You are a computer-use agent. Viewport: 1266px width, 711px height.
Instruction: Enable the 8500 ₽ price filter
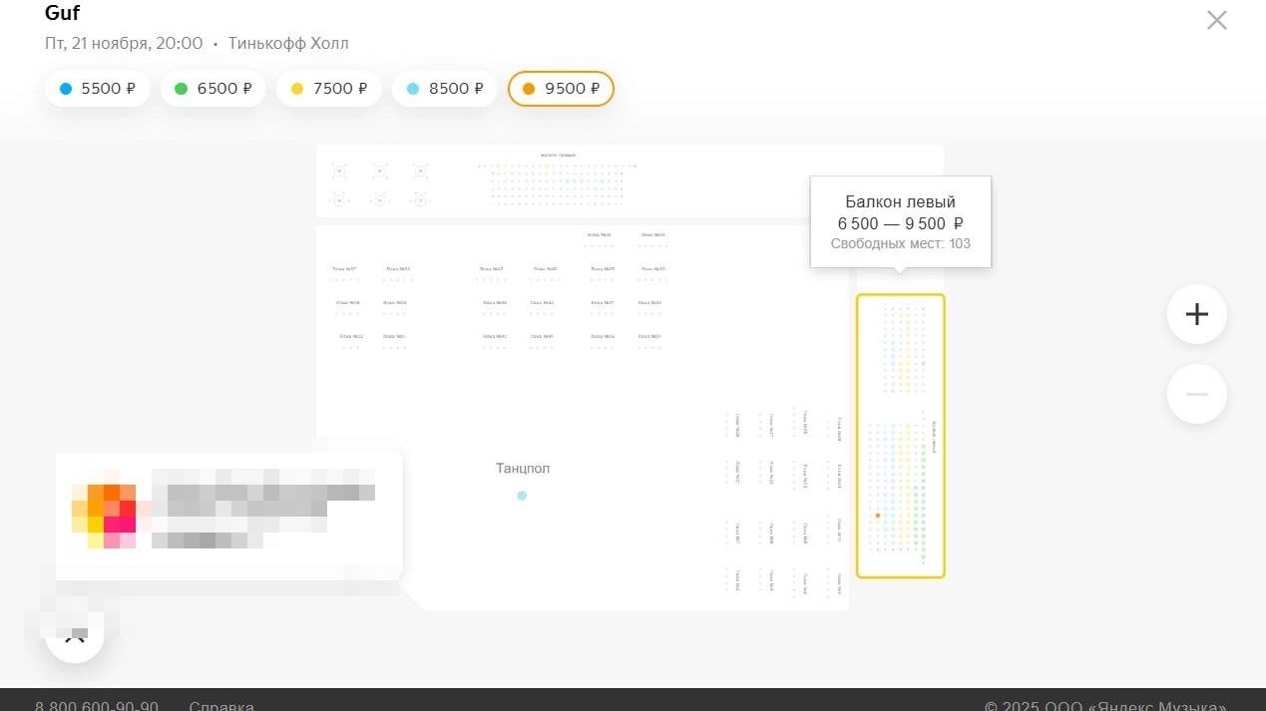coord(444,89)
